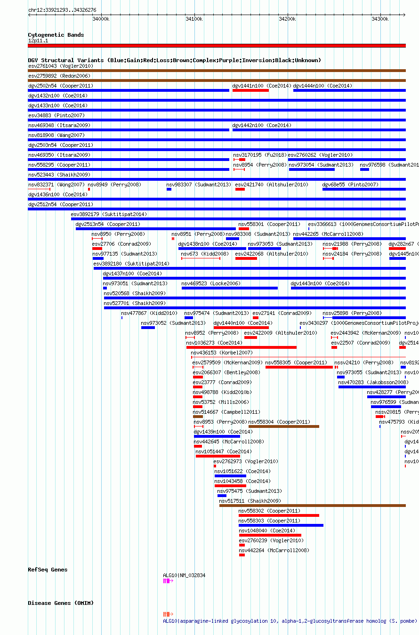
Task: Select the dgv1444n100 (Coe2014) label
Action: (x=322, y=86)
